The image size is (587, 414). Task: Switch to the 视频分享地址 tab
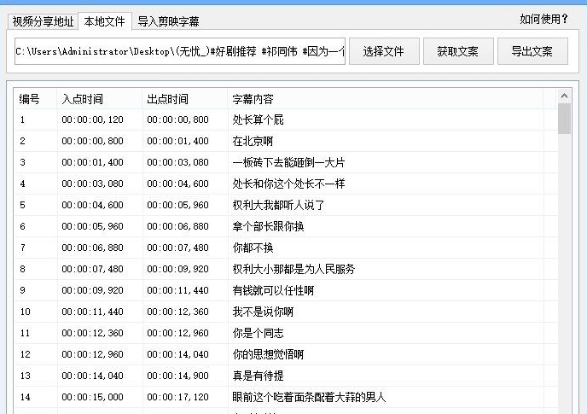[x=43, y=21]
